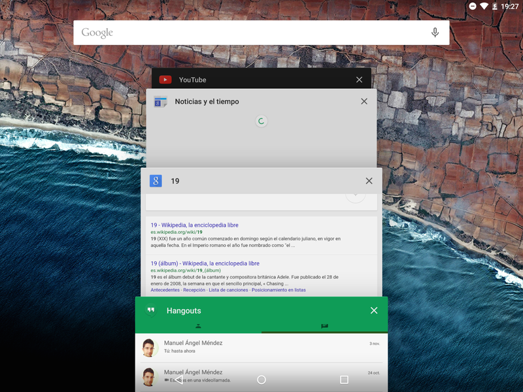This screenshot has height=392, width=523.
Task: Select the Noticias y el tiempo title
Action: (x=207, y=102)
